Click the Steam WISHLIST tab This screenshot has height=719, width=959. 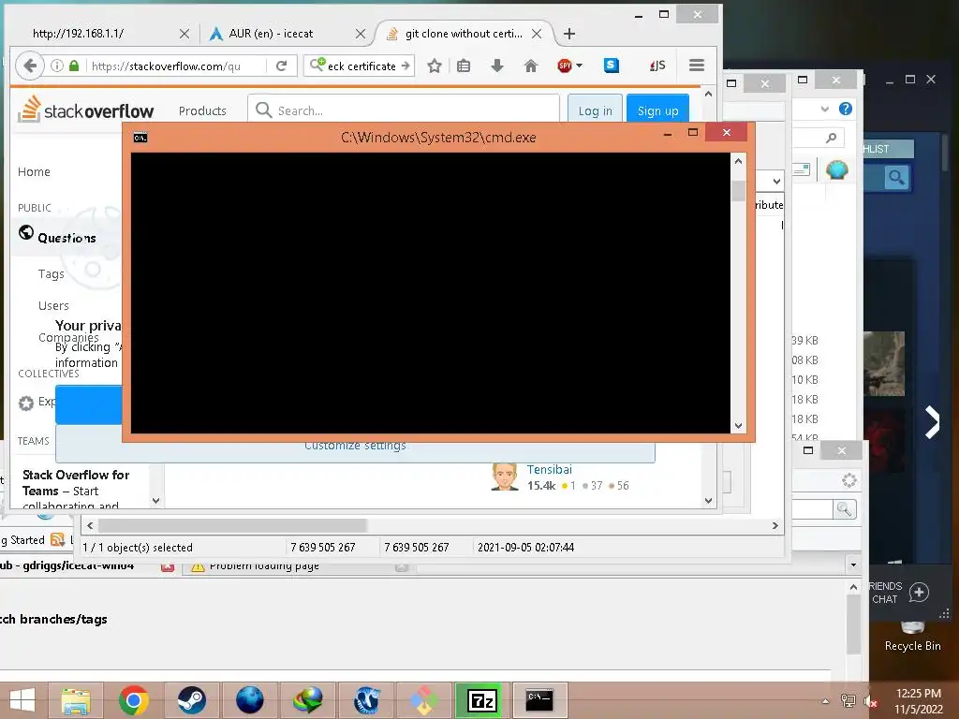pyautogui.click(x=888, y=149)
